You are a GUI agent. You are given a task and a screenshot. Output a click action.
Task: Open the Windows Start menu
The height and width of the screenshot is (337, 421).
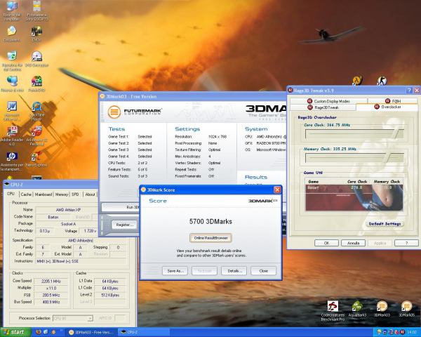tap(15, 332)
